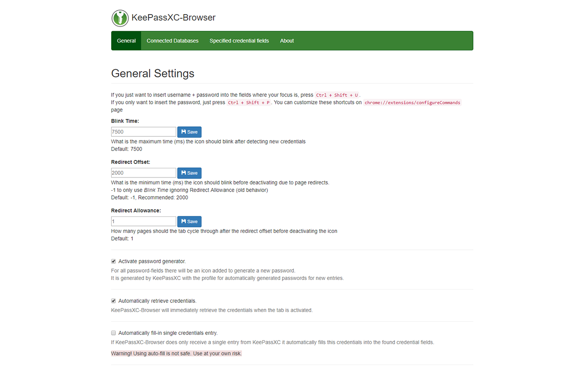Click the Redirect Allowance input field

click(x=143, y=221)
